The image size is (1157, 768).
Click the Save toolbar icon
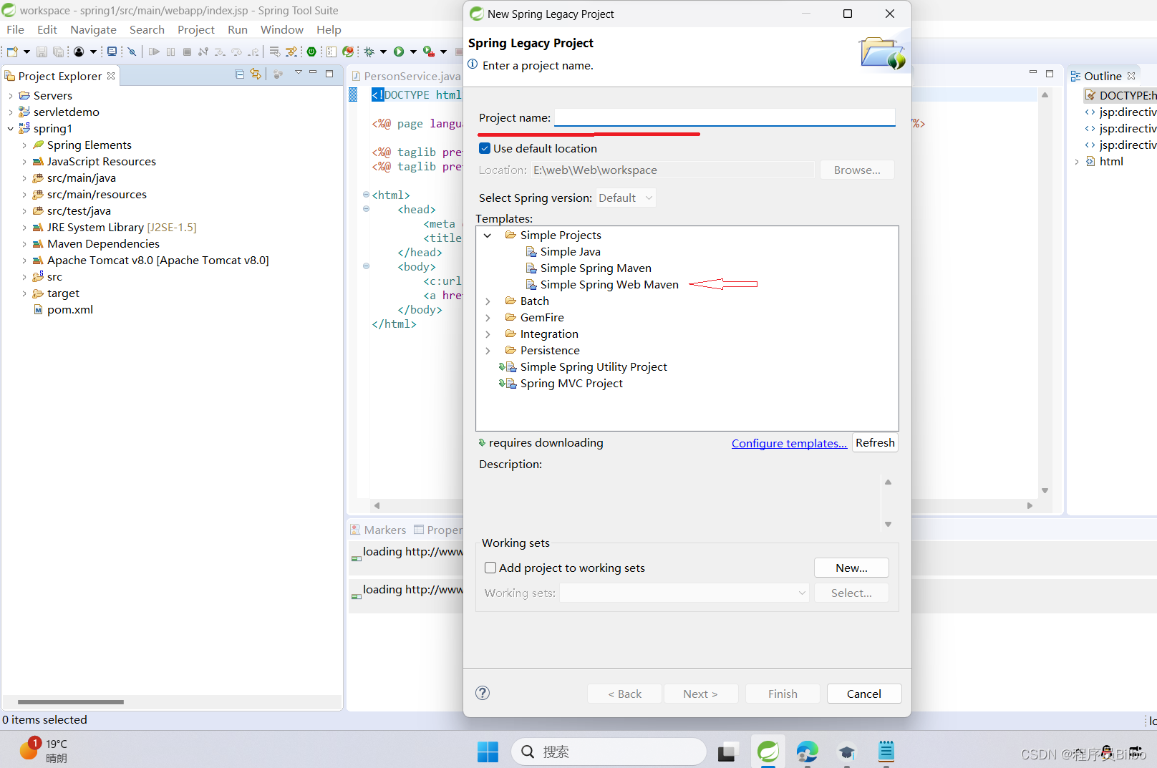tap(42, 52)
